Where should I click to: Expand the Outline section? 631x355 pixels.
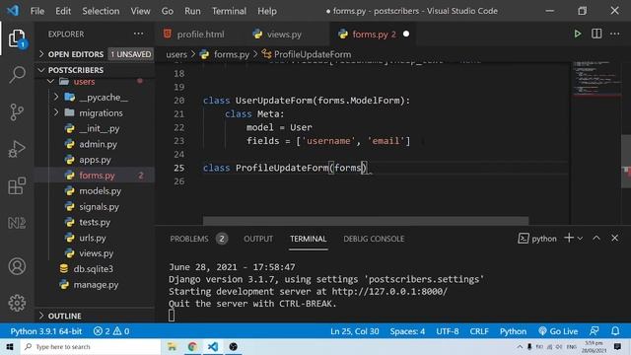[x=95, y=316]
